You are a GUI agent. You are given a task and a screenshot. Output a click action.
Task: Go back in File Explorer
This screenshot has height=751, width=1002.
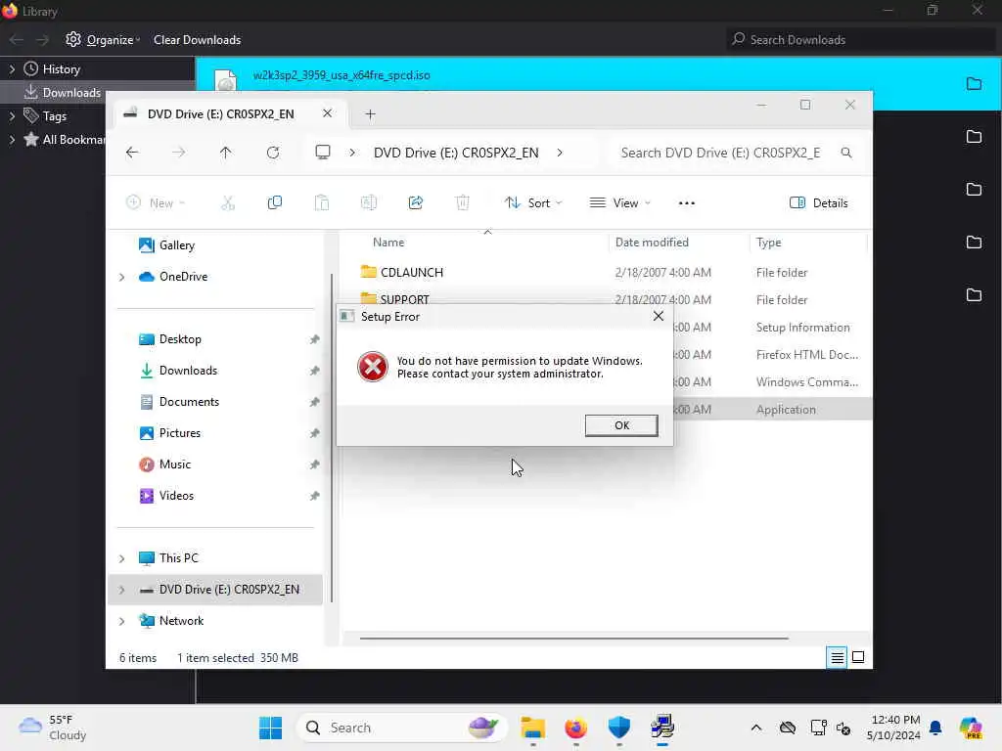pos(132,153)
